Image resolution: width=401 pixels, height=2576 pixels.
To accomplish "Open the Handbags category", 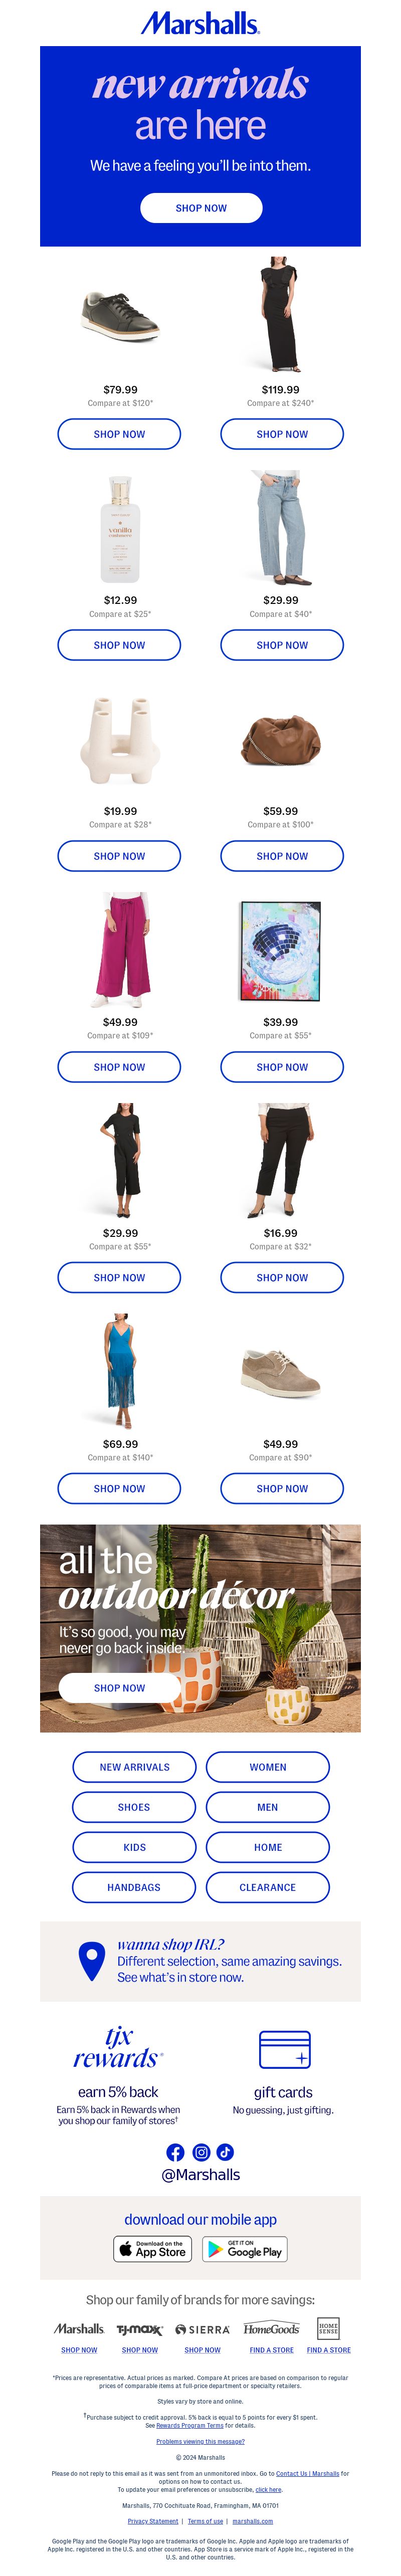I will 134,1887.
